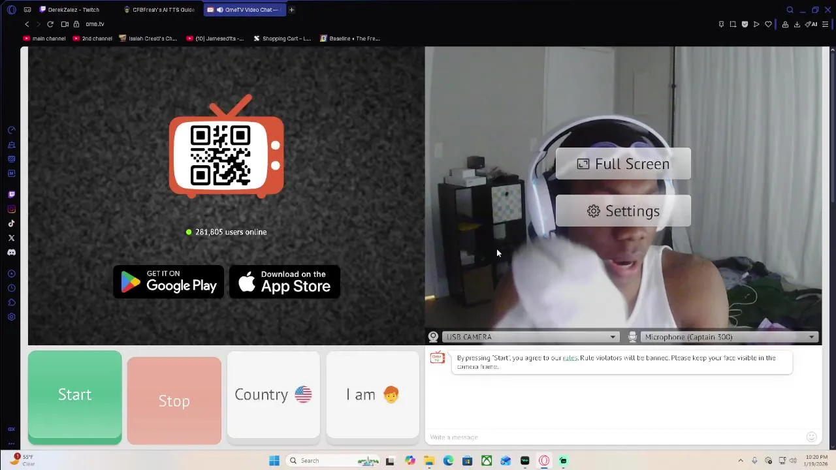
Task: Open the Isaiah Creati's Ch... bookmark
Action: coord(148,39)
